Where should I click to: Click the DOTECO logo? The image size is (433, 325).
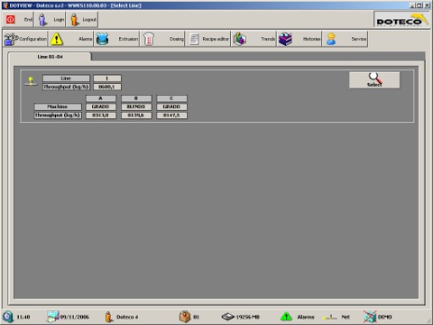click(x=402, y=20)
